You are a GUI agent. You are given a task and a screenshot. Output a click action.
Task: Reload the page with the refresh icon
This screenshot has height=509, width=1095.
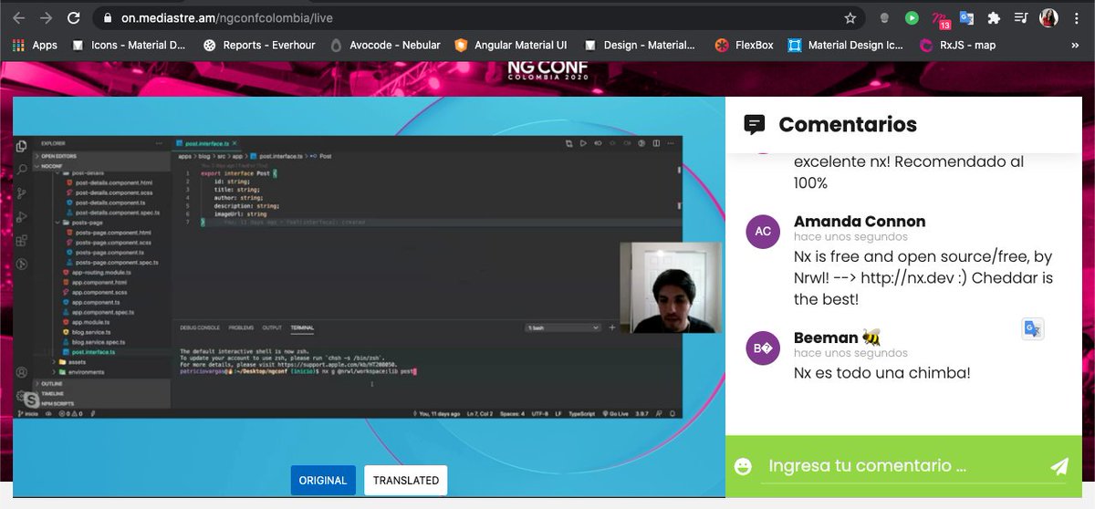pyautogui.click(x=74, y=17)
